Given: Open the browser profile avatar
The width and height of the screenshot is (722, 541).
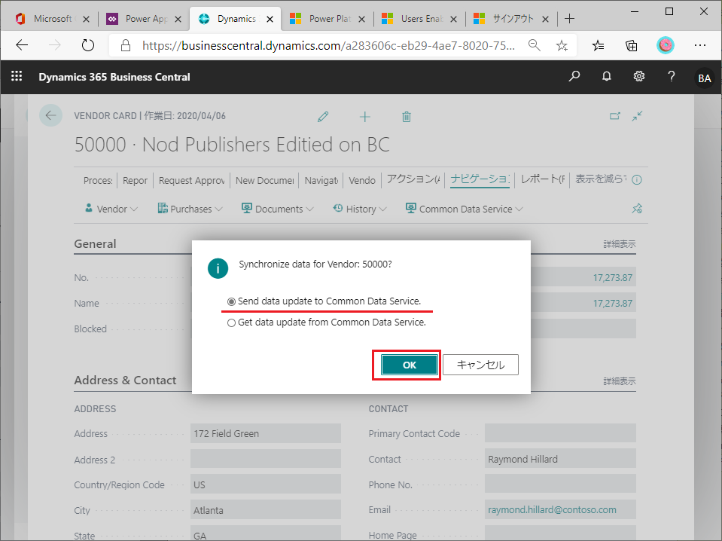Looking at the screenshot, I should coord(666,45).
